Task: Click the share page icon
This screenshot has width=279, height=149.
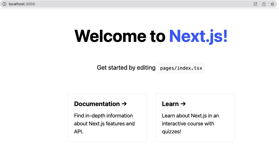Action: point(264,4)
